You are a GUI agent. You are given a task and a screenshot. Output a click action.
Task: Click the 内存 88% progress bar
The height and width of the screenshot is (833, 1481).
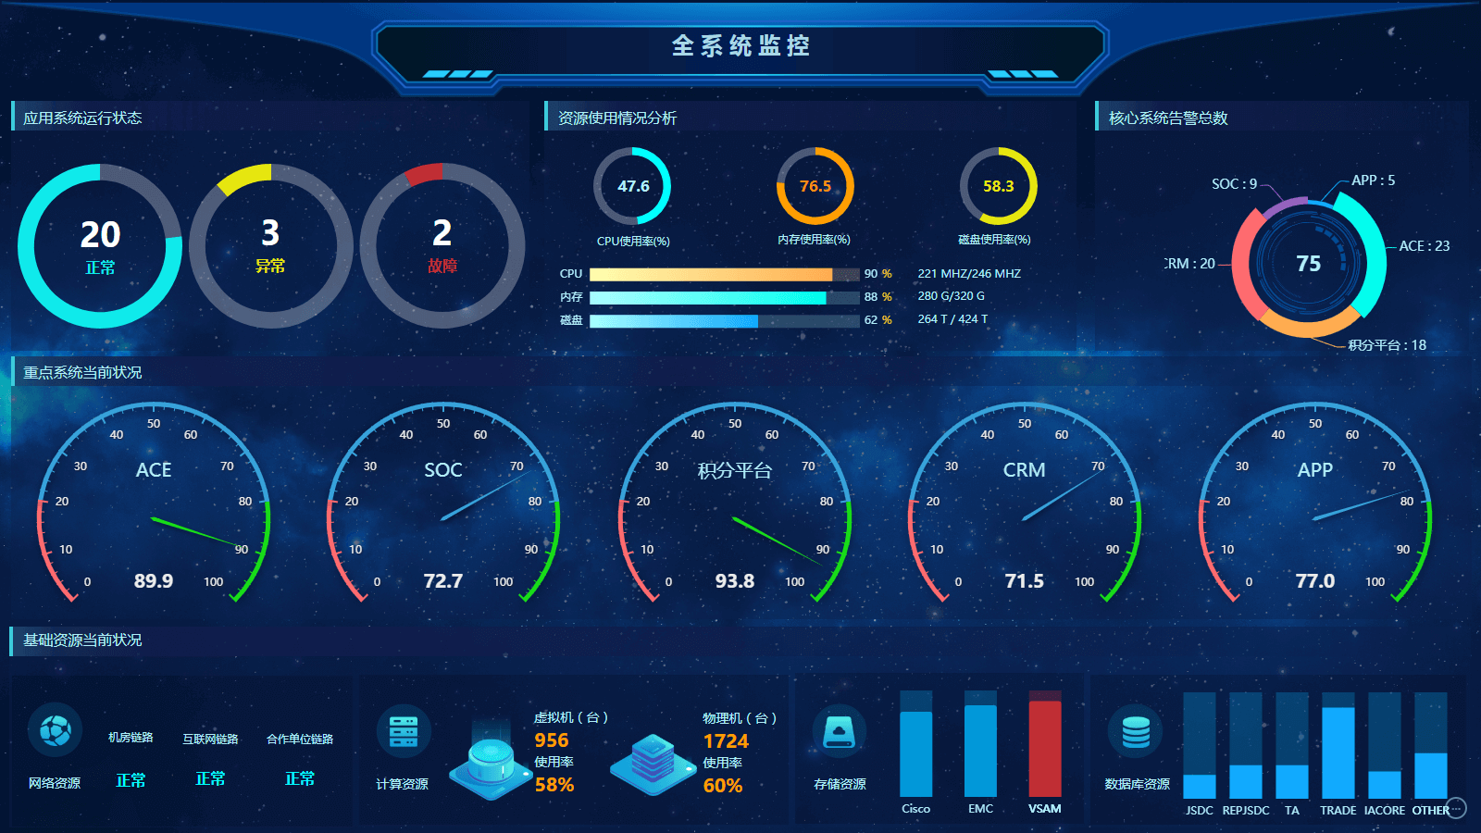[x=724, y=297]
